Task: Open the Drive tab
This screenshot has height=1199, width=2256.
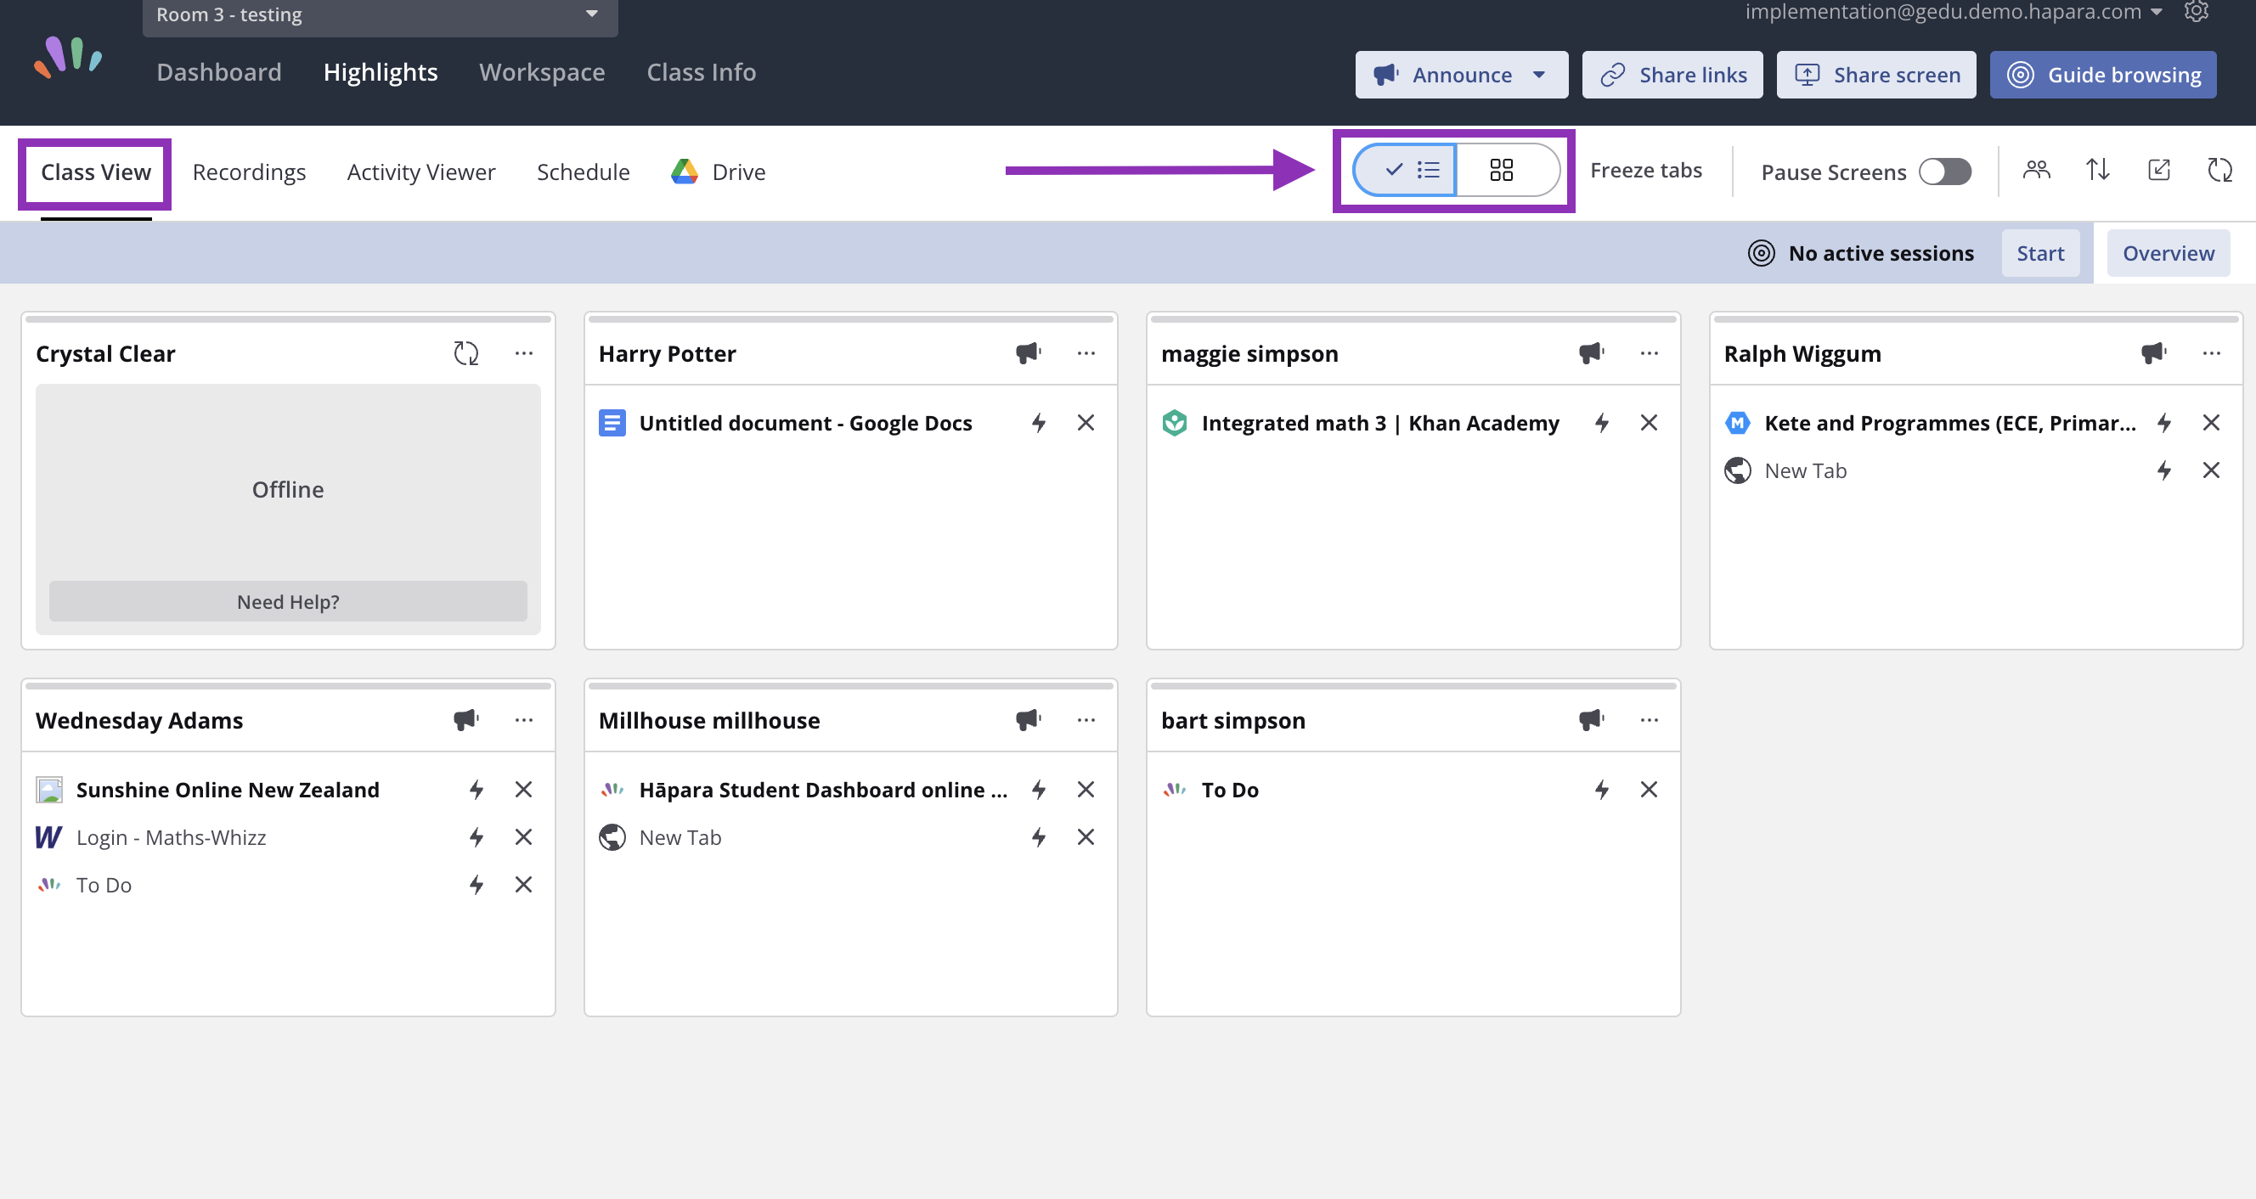Action: [718, 172]
